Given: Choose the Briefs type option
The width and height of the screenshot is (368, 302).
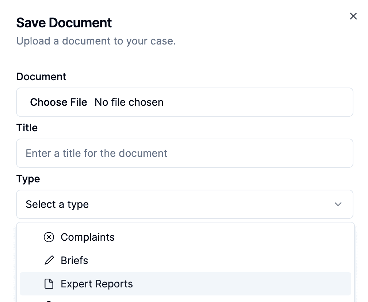Looking at the screenshot, I should [x=74, y=260].
